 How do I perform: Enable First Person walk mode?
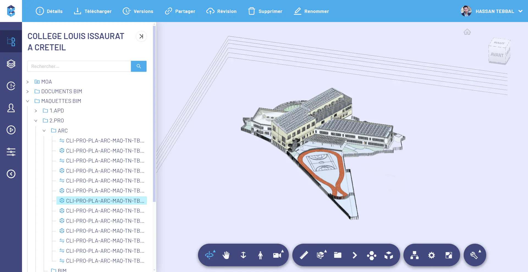tap(260, 255)
